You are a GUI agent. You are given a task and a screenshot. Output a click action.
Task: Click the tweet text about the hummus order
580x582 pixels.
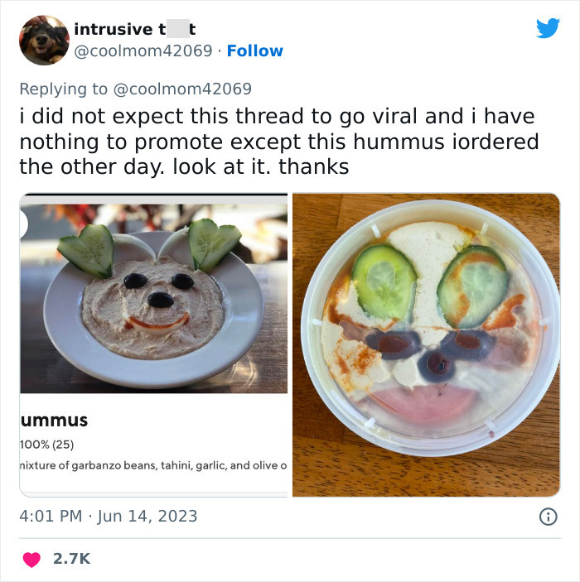click(x=278, y=142)
